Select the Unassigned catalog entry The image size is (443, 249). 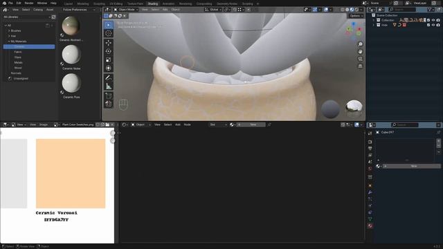(x=21, y=78)
